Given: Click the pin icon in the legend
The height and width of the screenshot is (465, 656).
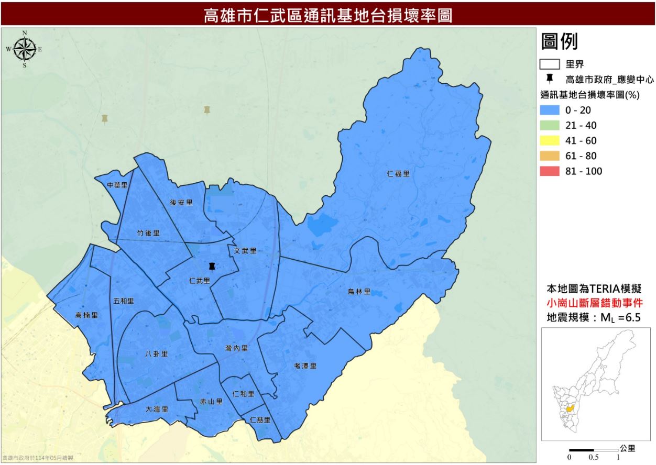Looking at the screenshot, I should point(549,80).
